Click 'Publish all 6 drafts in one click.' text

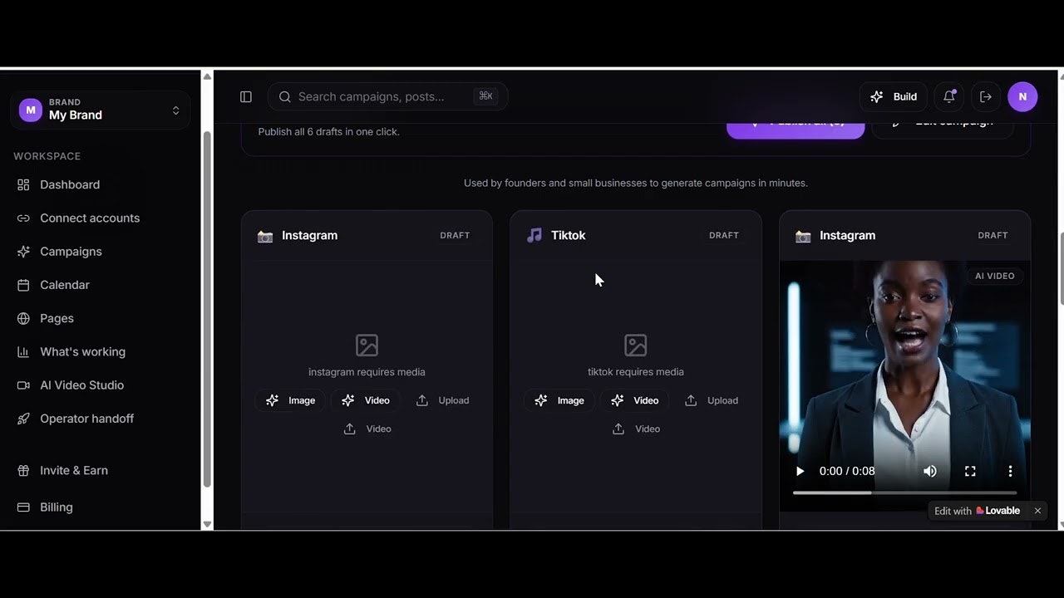[x=329, y=131]
